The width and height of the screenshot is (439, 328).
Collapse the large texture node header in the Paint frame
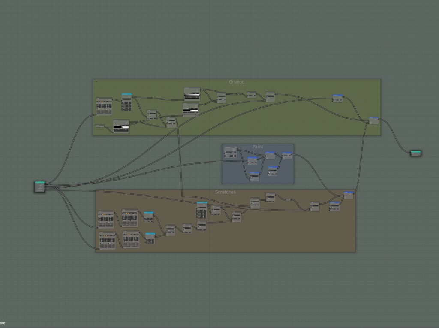pos(225,147)
